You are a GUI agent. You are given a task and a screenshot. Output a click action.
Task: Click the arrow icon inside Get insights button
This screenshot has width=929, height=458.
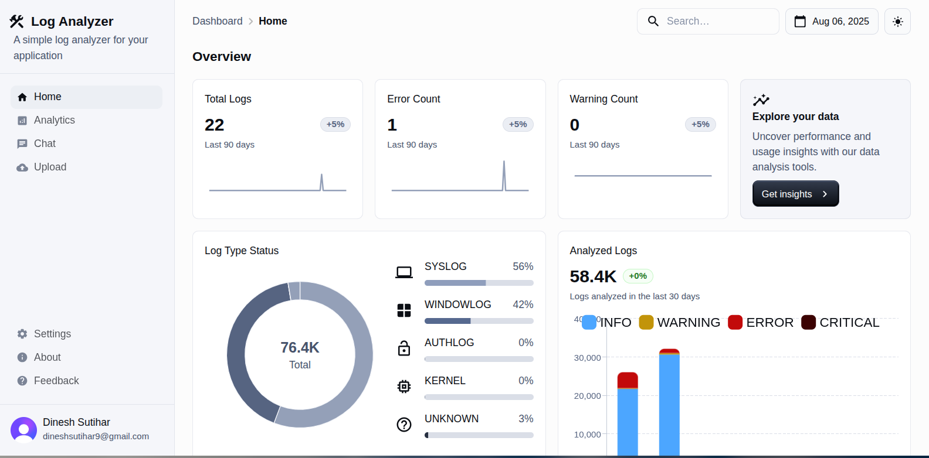click(825, 194)
